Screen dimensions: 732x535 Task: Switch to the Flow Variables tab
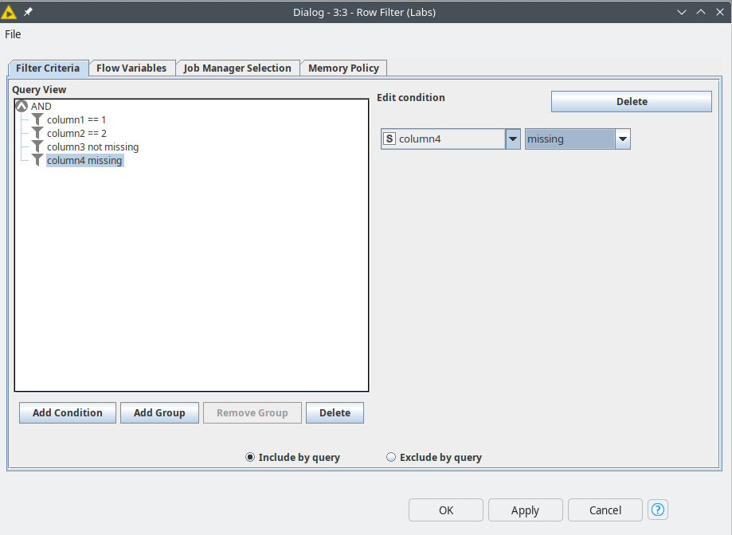point(131,68)
